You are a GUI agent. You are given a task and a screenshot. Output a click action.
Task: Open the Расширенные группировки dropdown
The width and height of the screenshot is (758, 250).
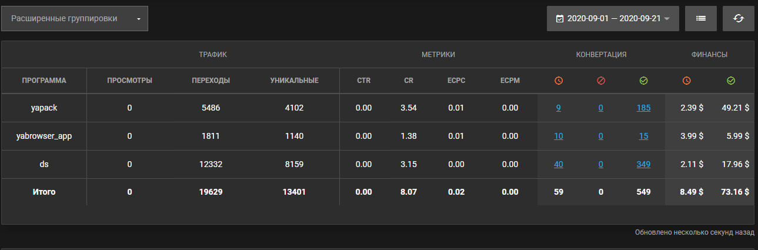pyautogui.click(x=75, y=19)
